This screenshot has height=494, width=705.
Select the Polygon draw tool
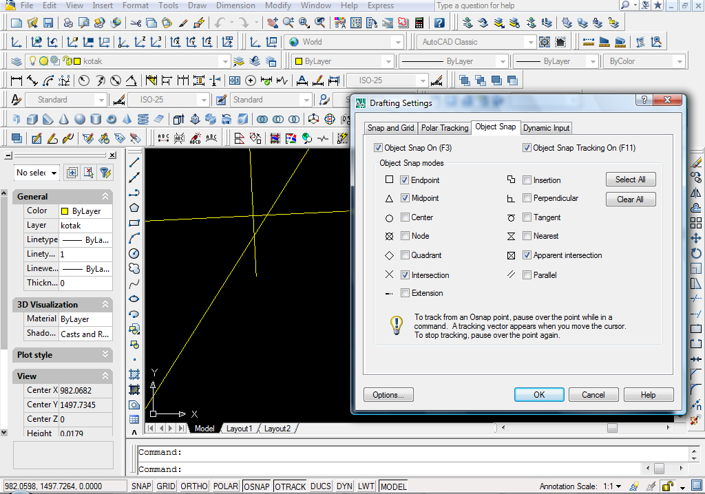(x=134, y=208)
